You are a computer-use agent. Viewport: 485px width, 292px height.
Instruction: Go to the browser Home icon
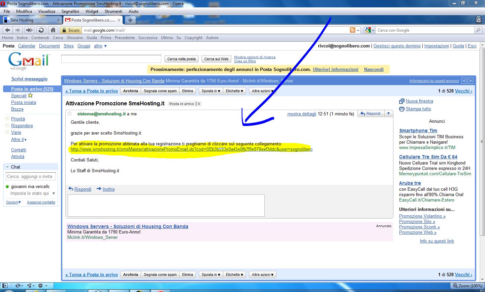click(53, 30)
